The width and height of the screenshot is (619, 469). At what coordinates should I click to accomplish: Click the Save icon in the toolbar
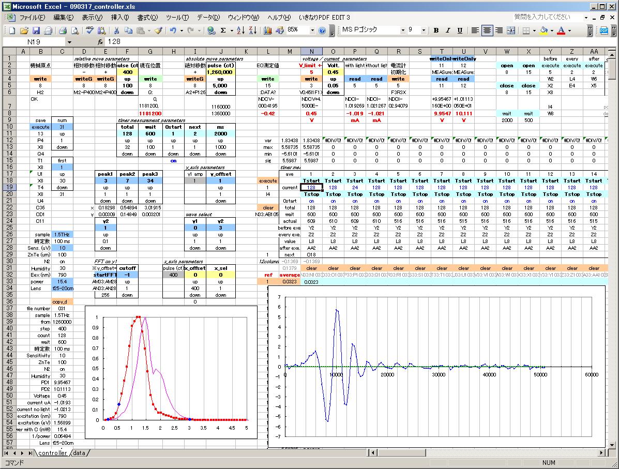[36, 31]
